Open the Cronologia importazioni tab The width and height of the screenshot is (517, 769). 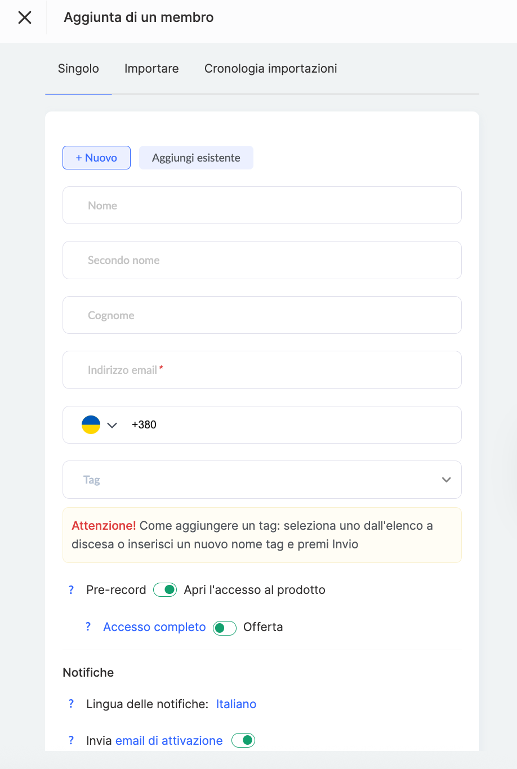tap(270, 69)
